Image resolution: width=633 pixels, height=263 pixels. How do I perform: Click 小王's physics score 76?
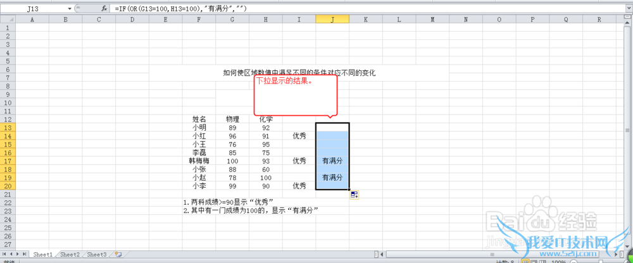[x=232, y=144]
